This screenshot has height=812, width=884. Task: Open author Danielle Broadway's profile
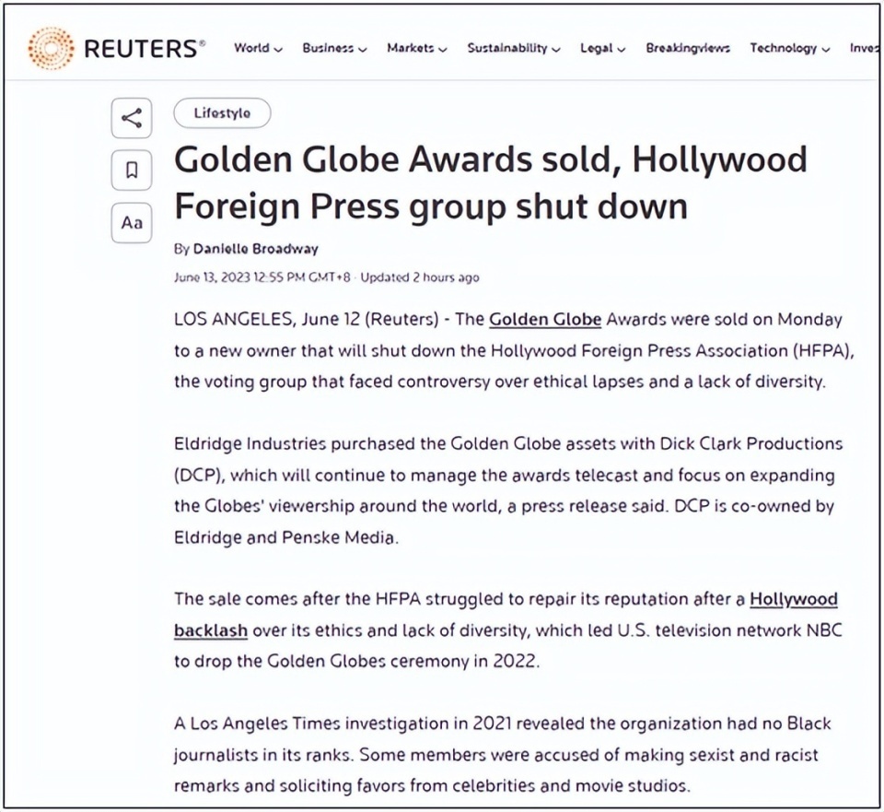pos(256,249)
